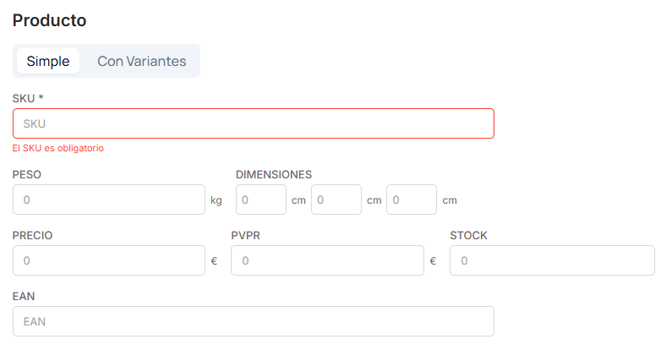Click the PESO label

(x=27, y=174)
